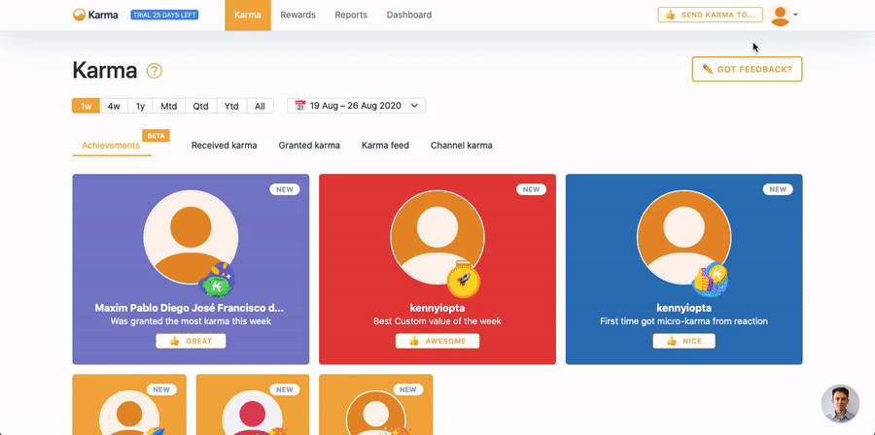
Task: Open the Karma top navigation tab
Action: click(x=248, y=15)
